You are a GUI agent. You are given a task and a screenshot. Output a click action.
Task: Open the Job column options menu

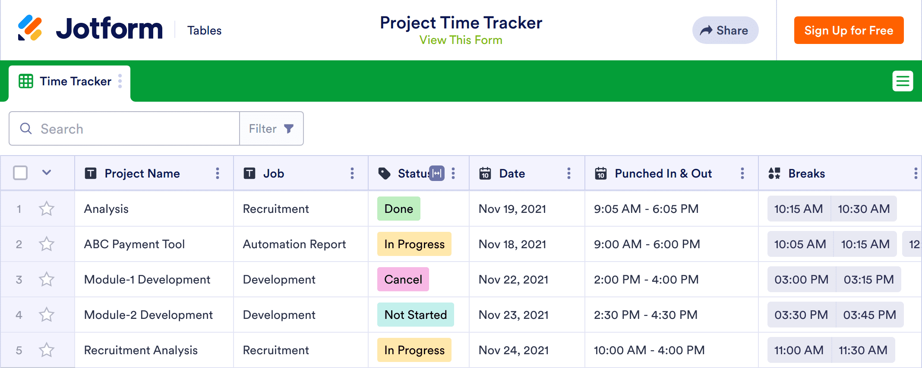(352, 173)
